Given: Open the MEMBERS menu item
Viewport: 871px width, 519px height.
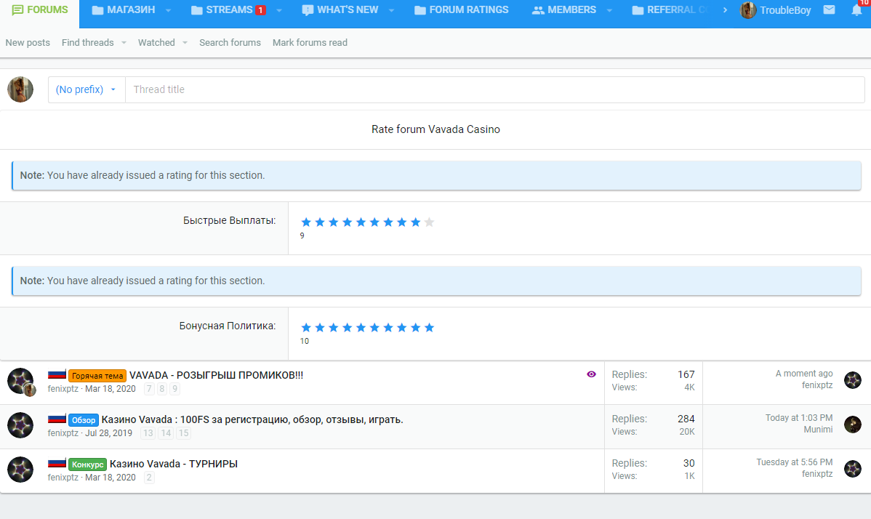Looking at the screenshot, I should pos(563,10).
